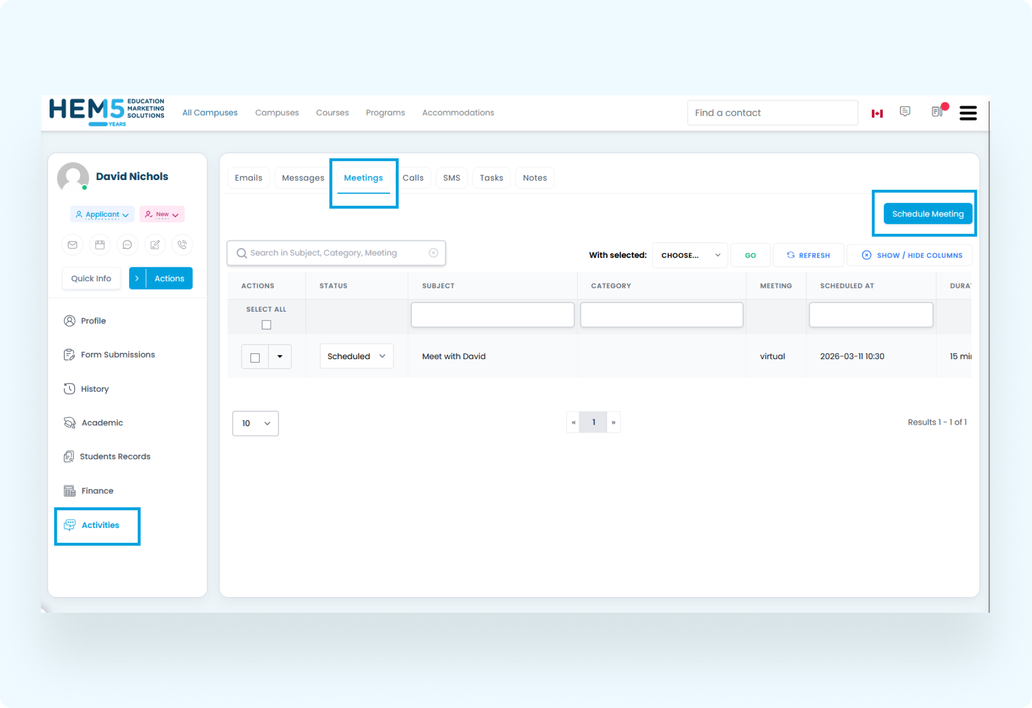Expand the Choose dropdown next to With selected
Viewport: 1032px width, 708px height.
(689, 255)
